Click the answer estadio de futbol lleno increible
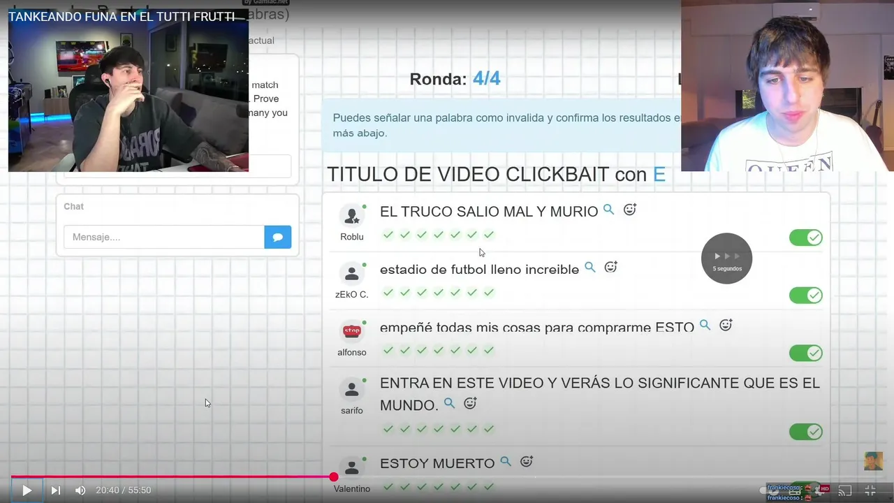Image resolution: width=894 pixels, height=503 pixels. pyautogui.click(x=479, y=269)
